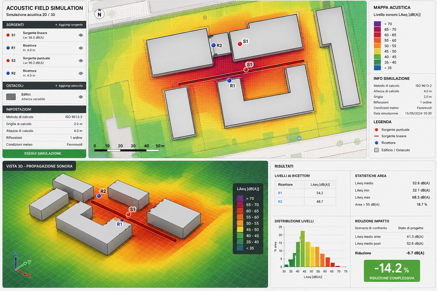Click the blue < 35 swatch in Mappa Acustica
Image resolution: width=437 pixels, height=291 pixels.
click(x=377, y=68)
